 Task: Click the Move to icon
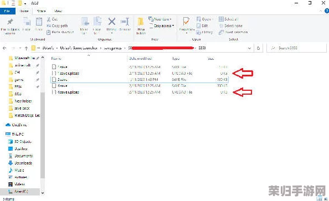coord(85,22)
